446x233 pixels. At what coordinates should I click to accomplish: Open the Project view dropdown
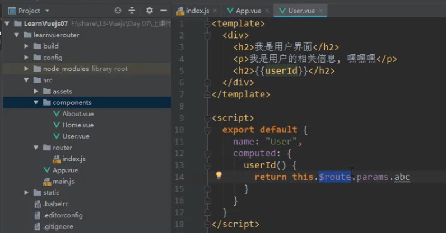[47, 11]
